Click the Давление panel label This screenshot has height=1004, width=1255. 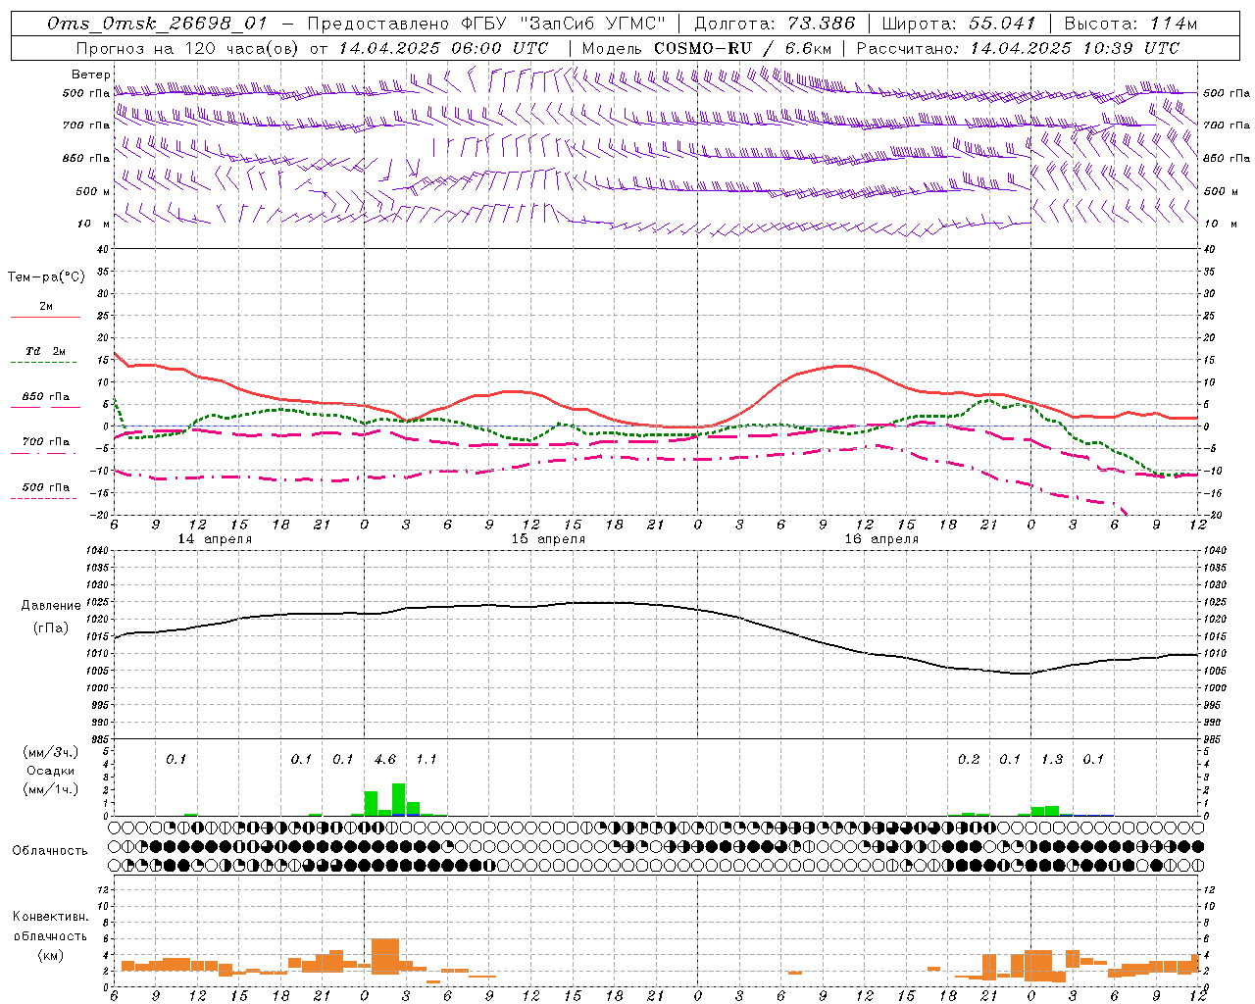pos(51,606)
